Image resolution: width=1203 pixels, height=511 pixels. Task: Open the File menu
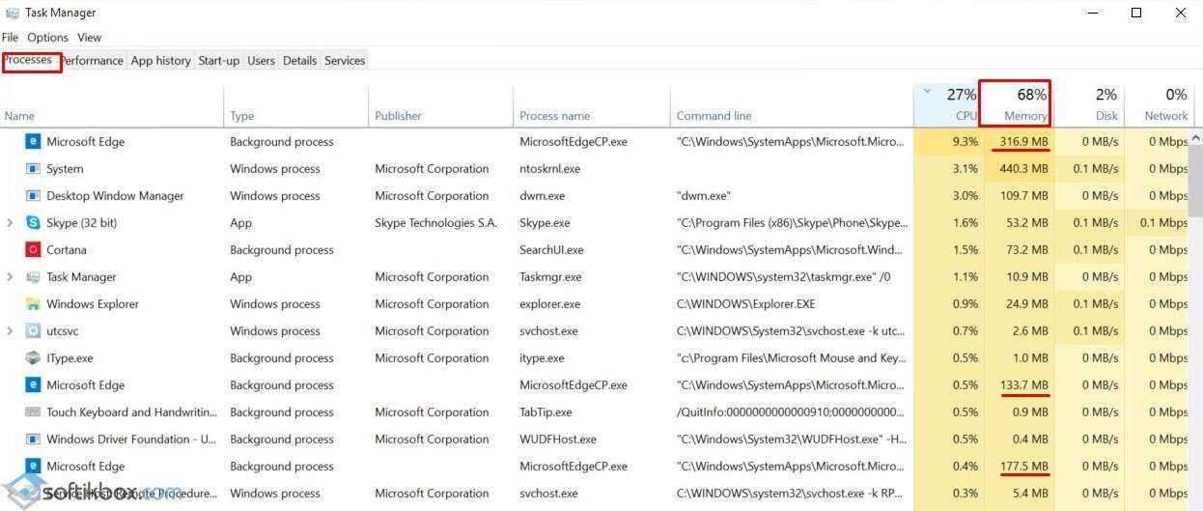tap(11, 38)
